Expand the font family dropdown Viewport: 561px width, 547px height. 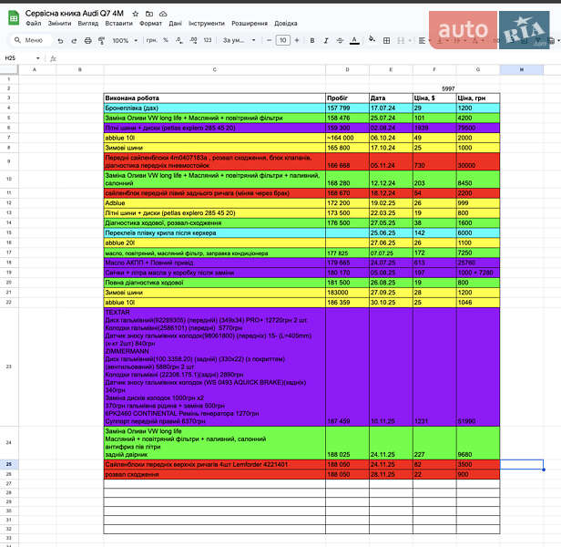tap(239, 40)
